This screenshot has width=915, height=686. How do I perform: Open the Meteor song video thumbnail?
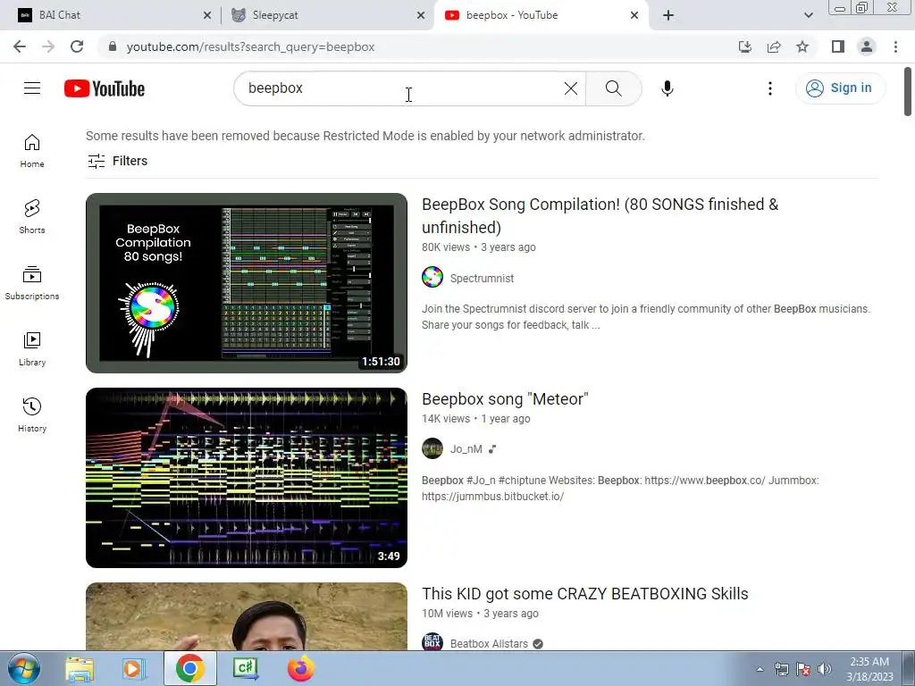coord(247,478)
